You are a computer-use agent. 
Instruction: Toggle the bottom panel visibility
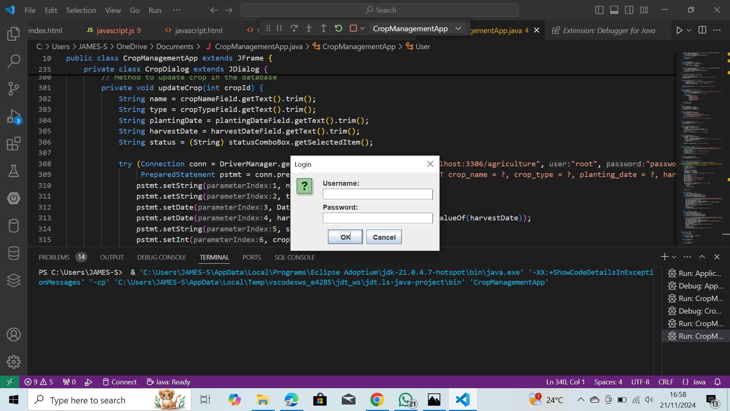coord(614,10)
